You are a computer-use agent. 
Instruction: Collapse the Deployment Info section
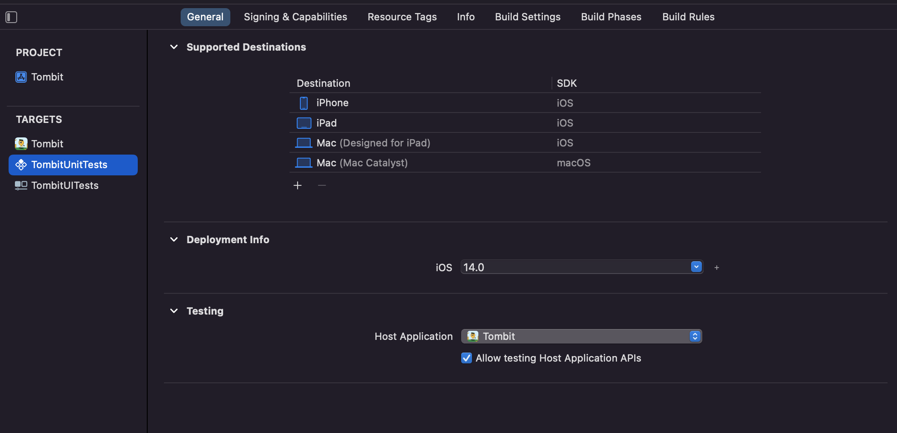[174, 240]
